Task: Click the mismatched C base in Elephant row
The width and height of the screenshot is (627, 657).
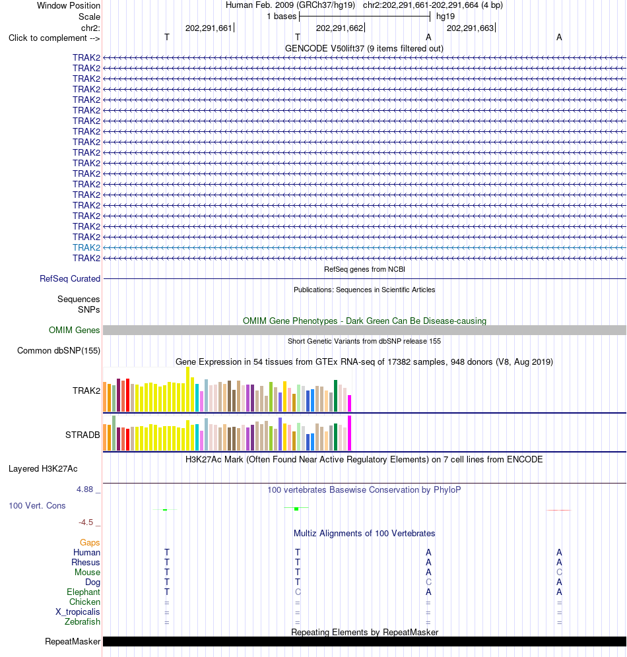Action: [298, 592]
